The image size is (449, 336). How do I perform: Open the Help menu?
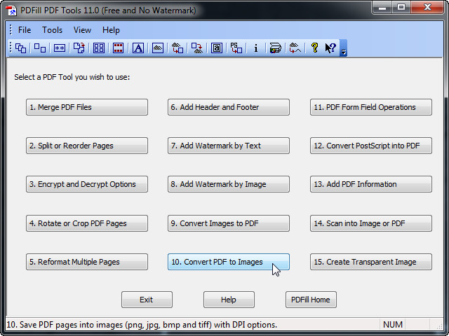[111, 30]
